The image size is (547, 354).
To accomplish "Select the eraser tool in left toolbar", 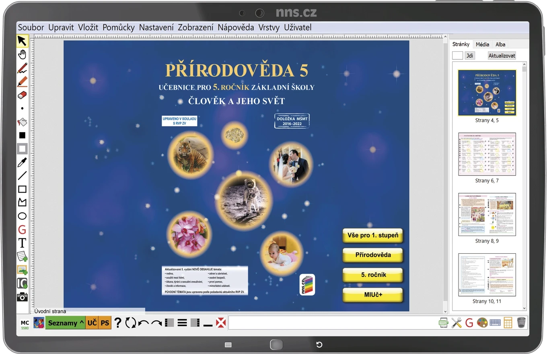I will (22, 95).
